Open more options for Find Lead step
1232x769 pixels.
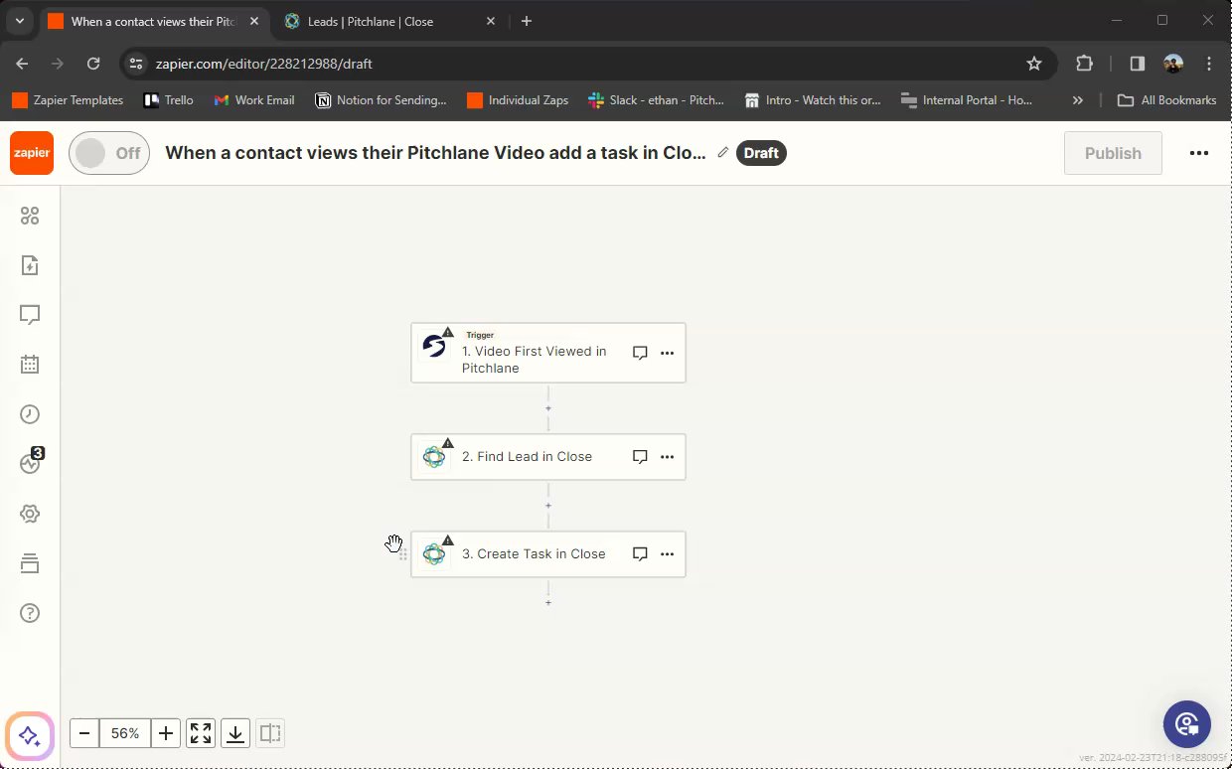pos(667,457)
